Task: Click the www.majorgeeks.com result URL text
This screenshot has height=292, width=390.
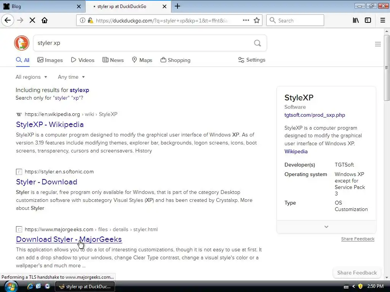Action: coord(59,229)
